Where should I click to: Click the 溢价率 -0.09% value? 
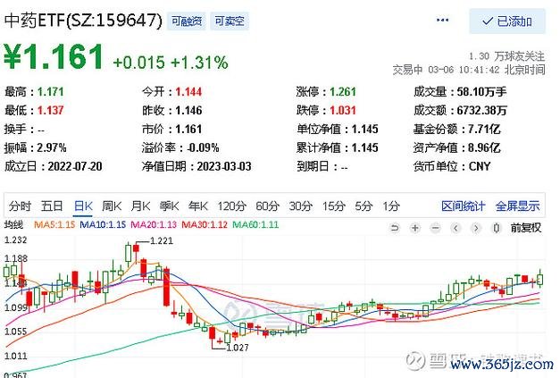204,148
